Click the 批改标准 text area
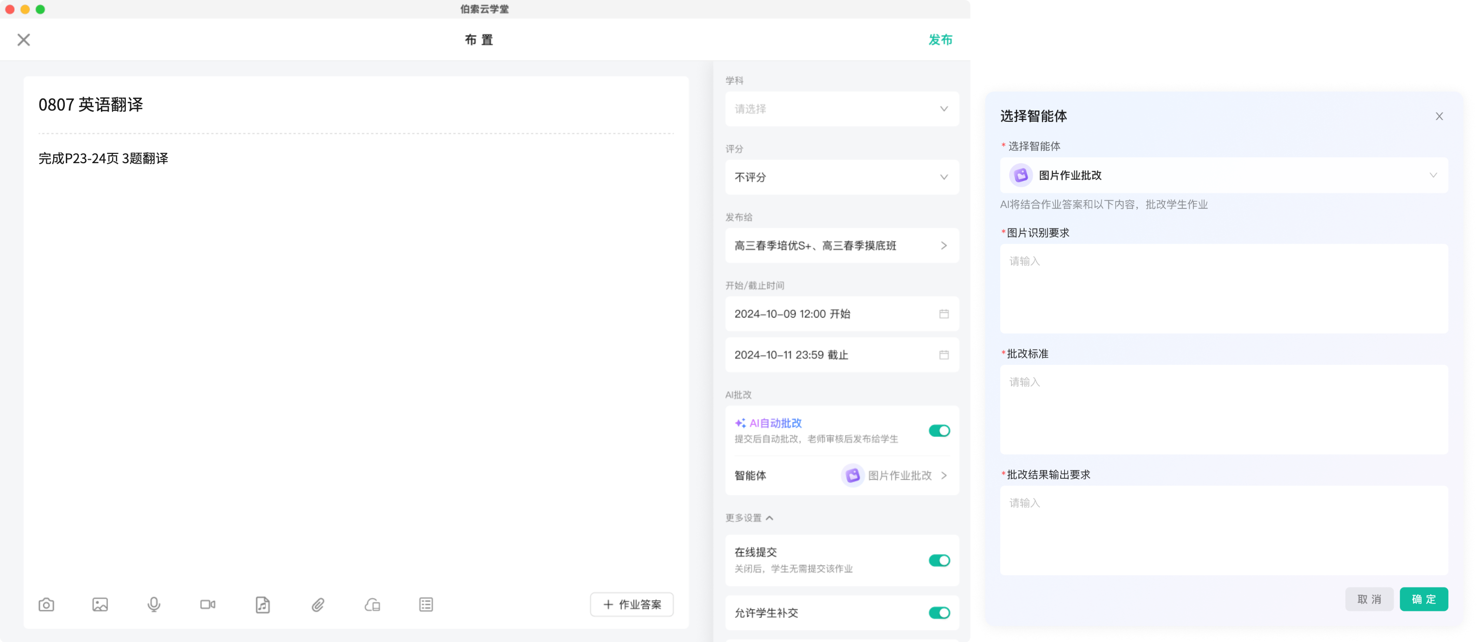This screenshot has height=642, width=1478. point(1224,410)
